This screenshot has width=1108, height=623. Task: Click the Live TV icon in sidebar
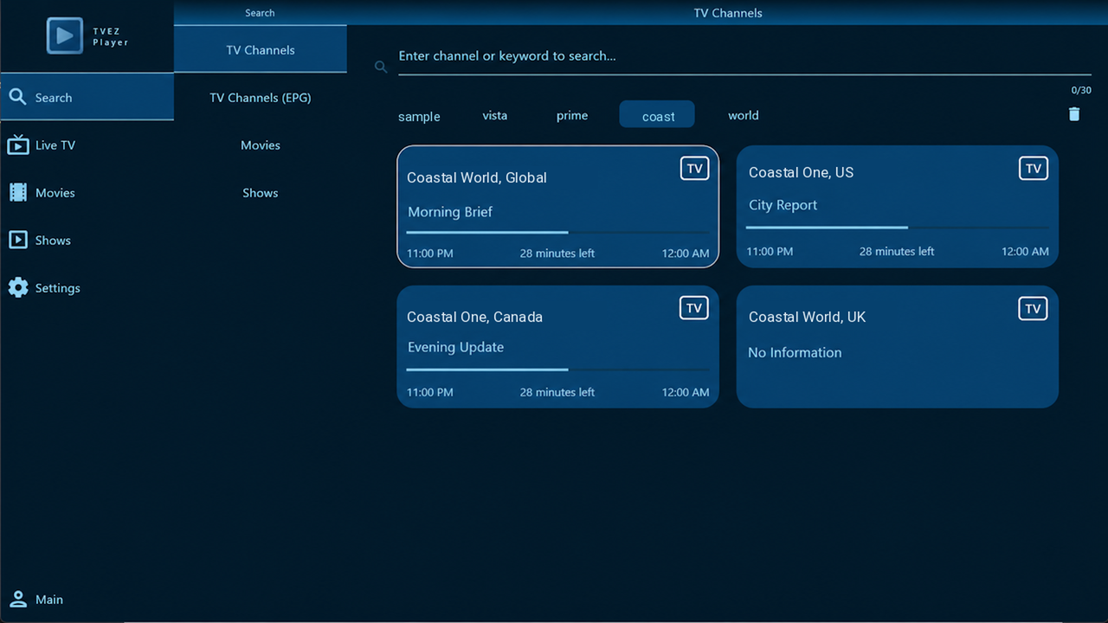coord(18,145)
